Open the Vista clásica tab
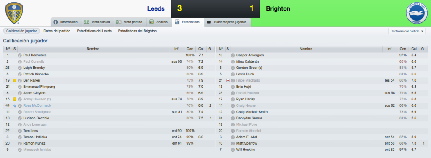The width and height of the screenshot is (431, 158). pyautogui.click(x=97, y=22)
